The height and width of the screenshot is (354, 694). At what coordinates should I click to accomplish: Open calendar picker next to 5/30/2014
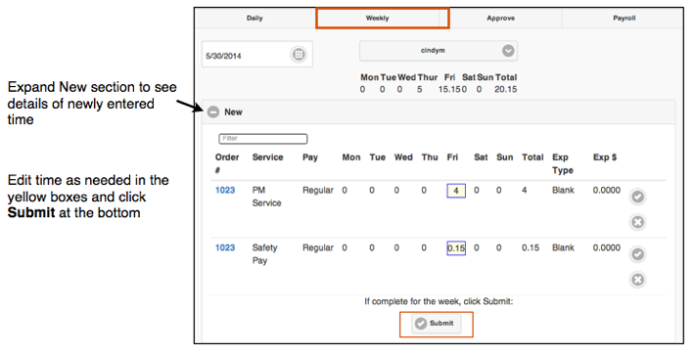(x=299, y=55)
